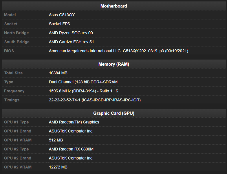Click the Motherboard section header
The width and height of the screenshot is (227, 174).
[113, 6]
